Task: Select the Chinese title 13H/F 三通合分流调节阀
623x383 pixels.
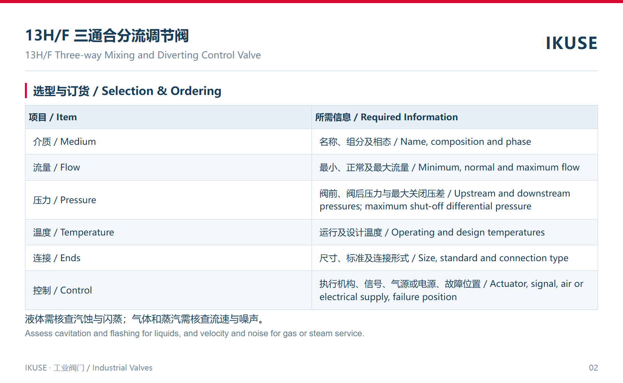Action: click(x=107, y=35)
